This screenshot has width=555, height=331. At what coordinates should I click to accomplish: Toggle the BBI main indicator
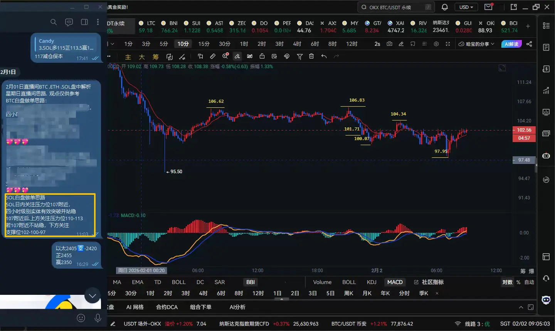(x=251, y=282)
